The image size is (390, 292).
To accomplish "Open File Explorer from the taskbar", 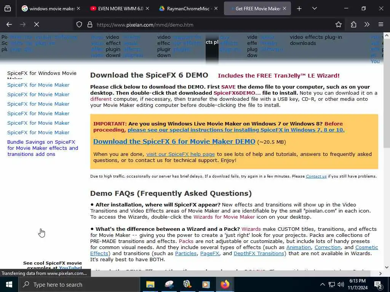I will coord(150,284).
